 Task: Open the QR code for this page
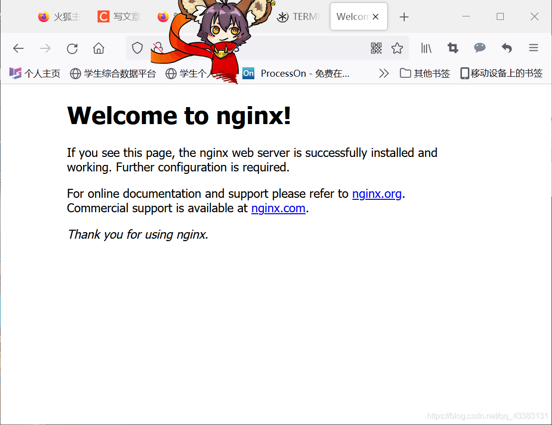tap(376, 48)
